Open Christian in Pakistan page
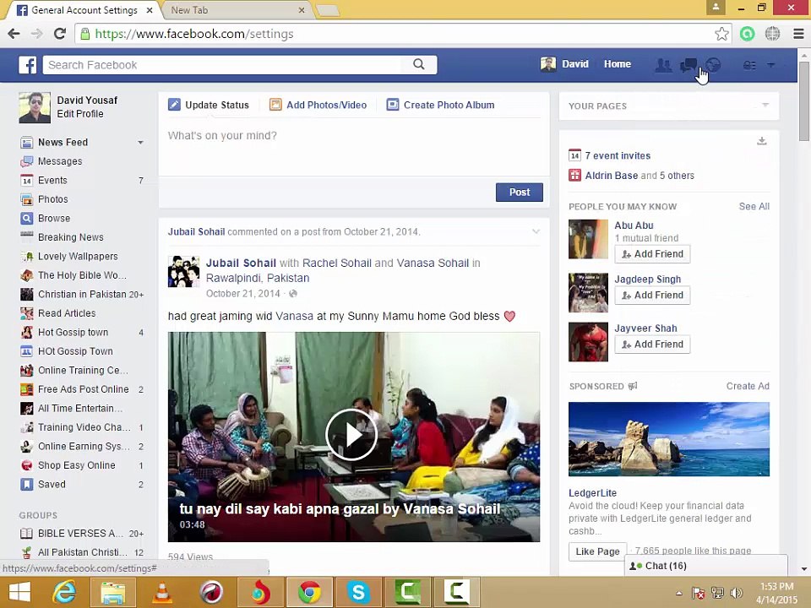 [82, 294]
